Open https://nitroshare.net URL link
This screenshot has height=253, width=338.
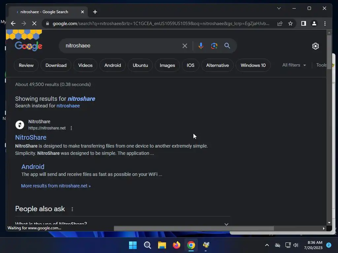[x=47, y=128]
